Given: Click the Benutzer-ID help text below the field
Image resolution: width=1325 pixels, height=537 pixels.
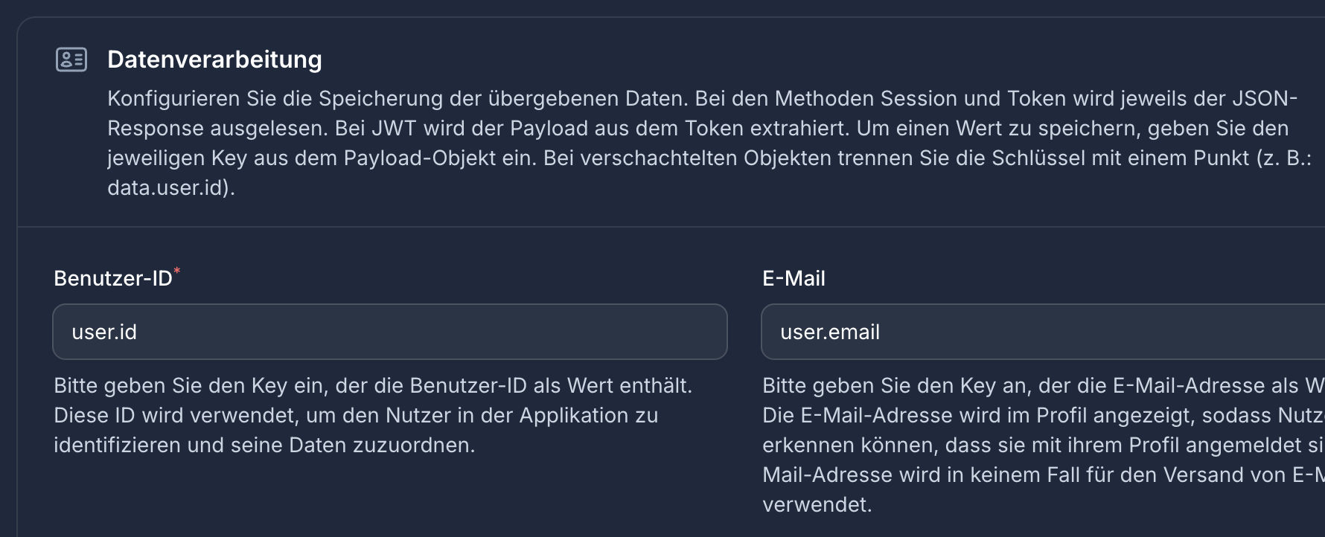Looking at the screenshot, I should click(x=372, y=415).
